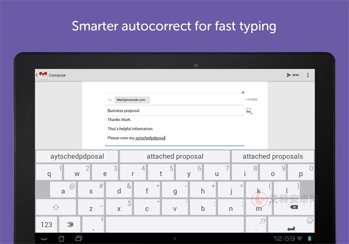The image size is (349, 244).
Task: Hide keyboard with Android back chevron
Action: (44, 239)
